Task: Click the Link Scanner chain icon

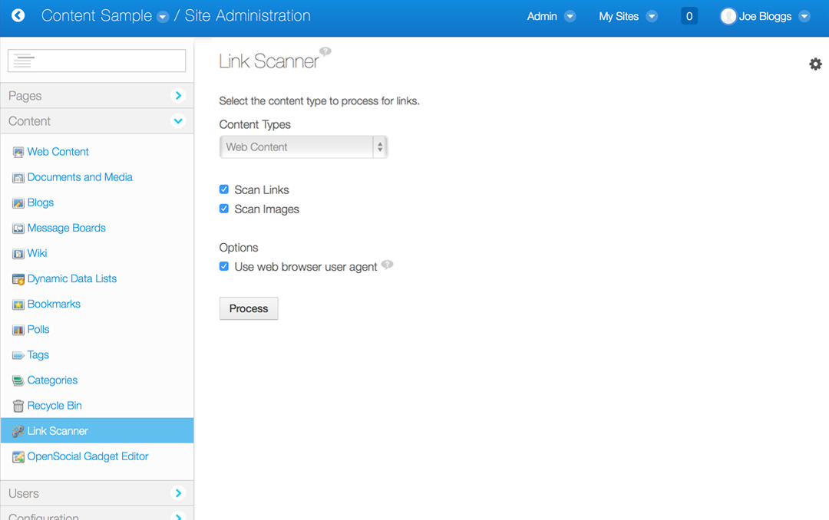Action: pos(18,431)
